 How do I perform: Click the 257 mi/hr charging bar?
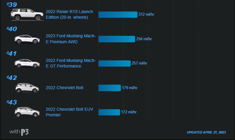click(x=114, y=63)
